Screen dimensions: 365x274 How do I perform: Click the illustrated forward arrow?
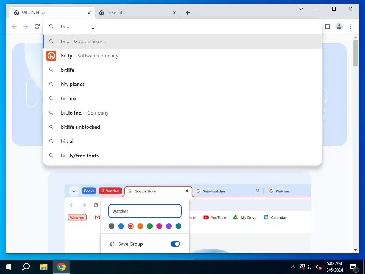click(84, 205)
